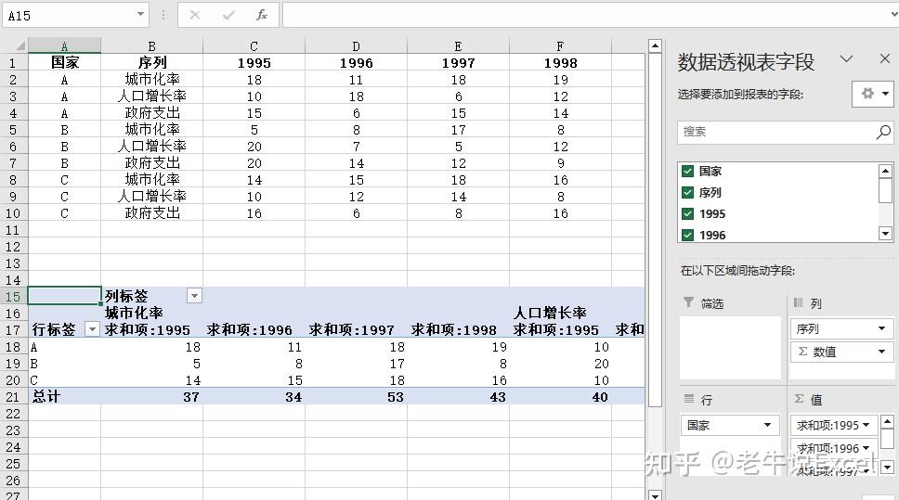The image size is (899, 500).
Task: Click the formula bar confirm checkmark icon
Action: [228, 15]
